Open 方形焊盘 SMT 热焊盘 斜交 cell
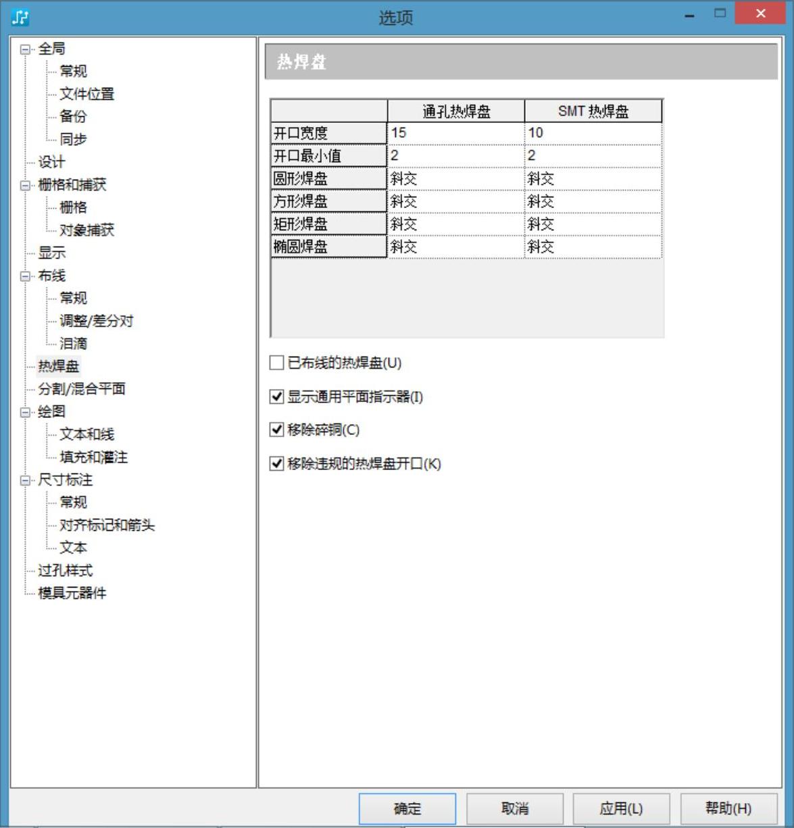Screen dimensions: 794x828 [593, 201]
